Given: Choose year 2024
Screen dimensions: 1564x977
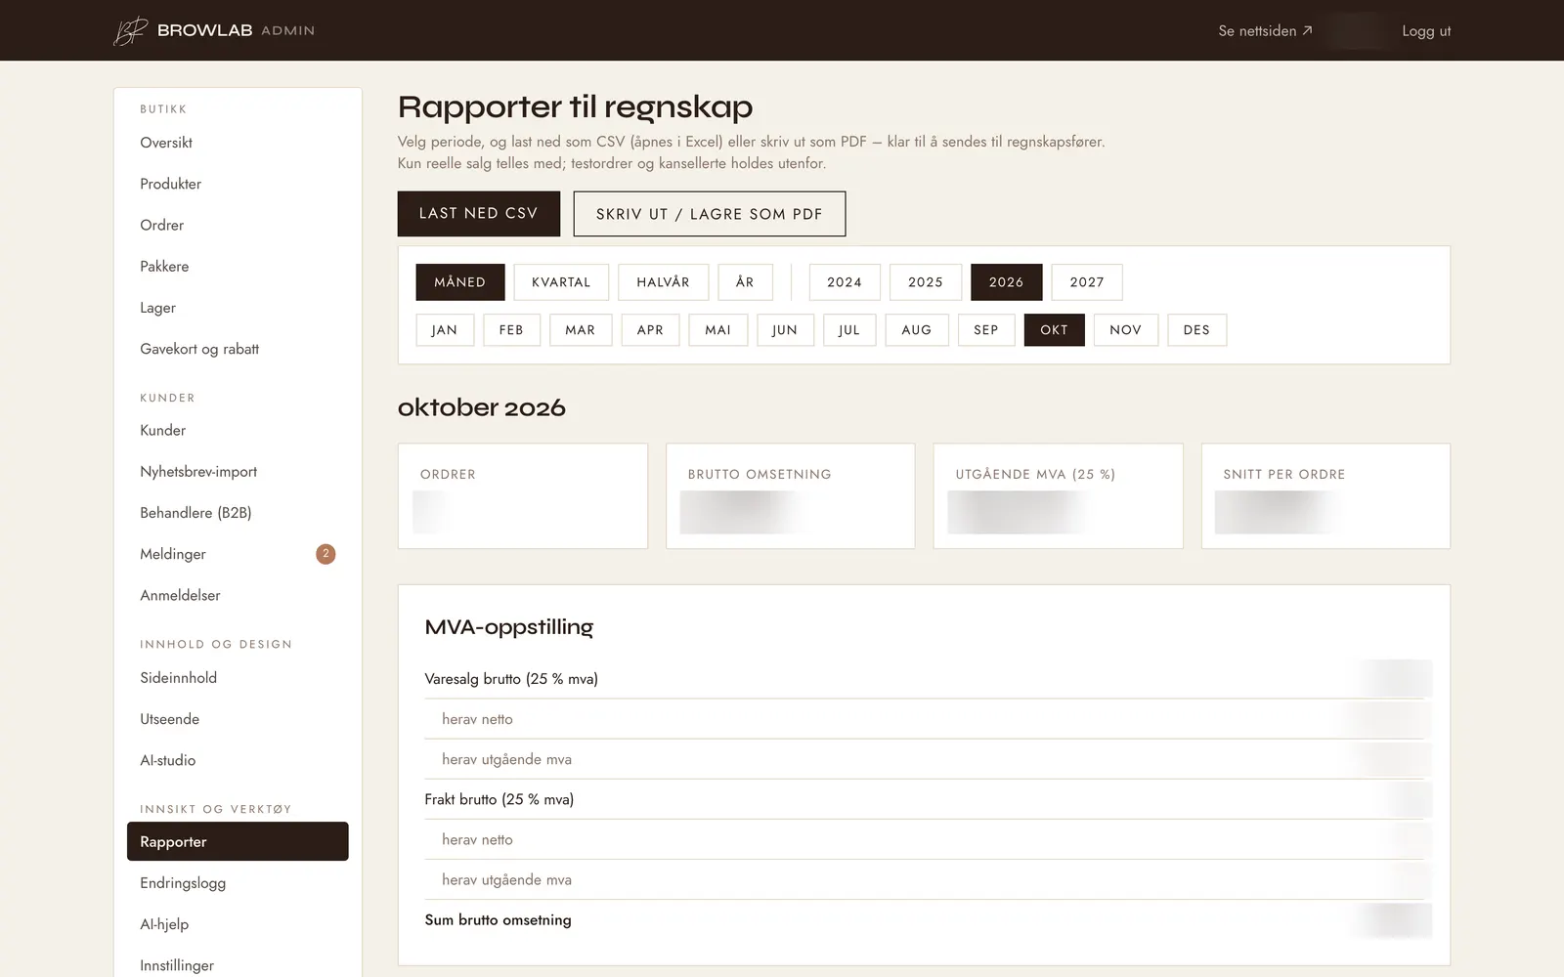Looking at the screenshot, I should pos(845,282).
